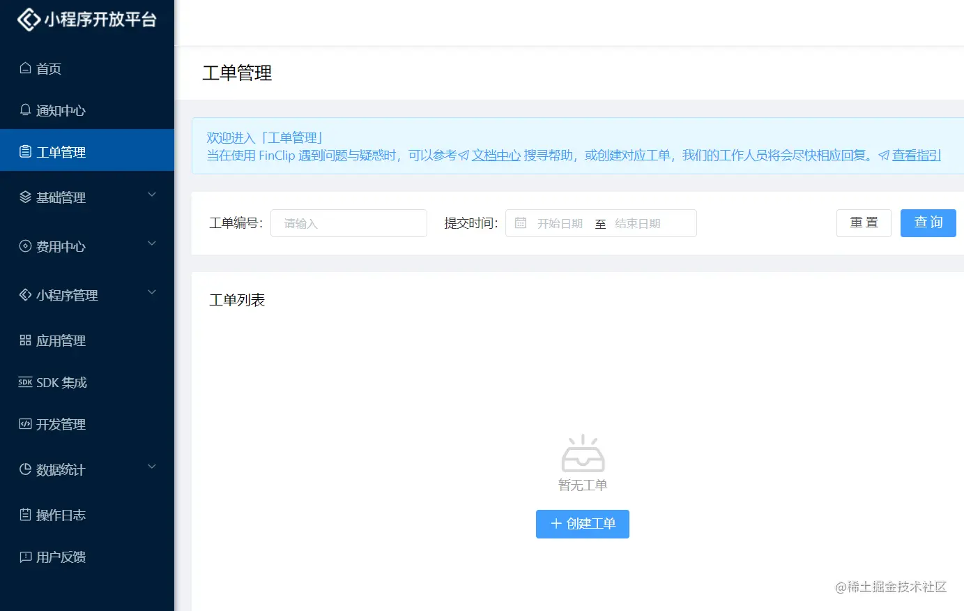Open the 查看指引 link

coord(917,156)
